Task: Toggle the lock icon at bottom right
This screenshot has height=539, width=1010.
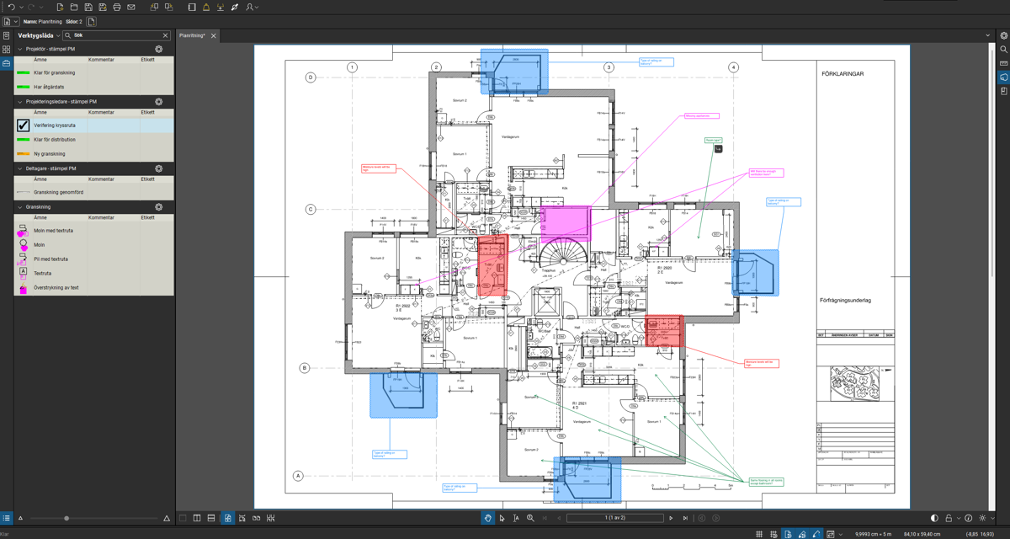Action: pyautogui.click(x=949, y=518)
